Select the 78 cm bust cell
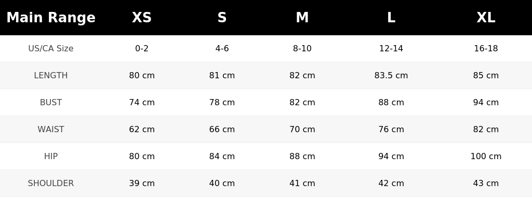 click(x=222, y=102)
